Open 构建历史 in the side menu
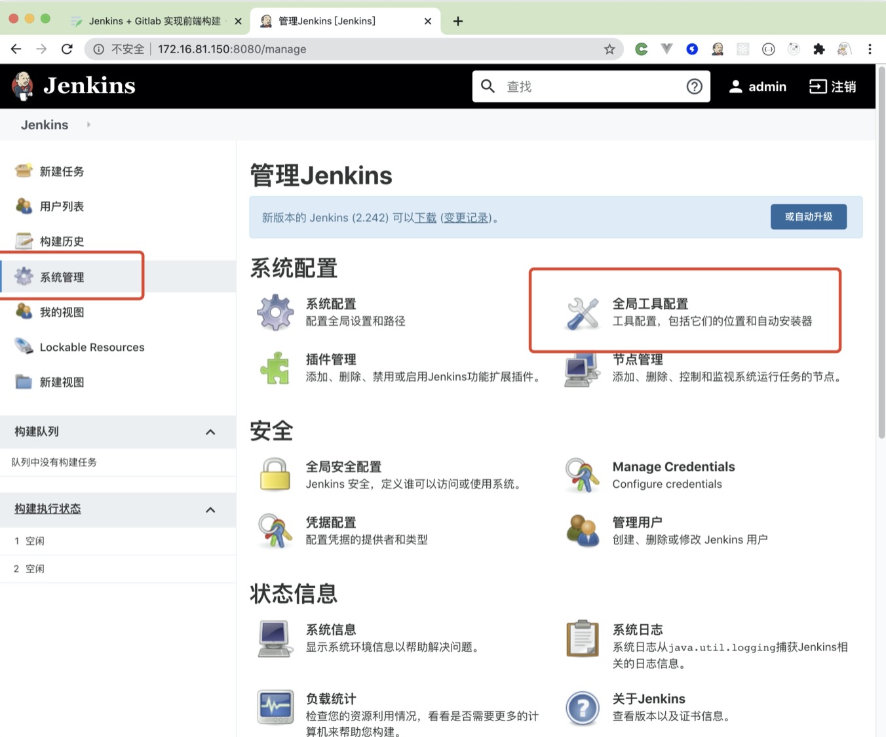This screenshot has height=737, width=886. pos(62,241)
